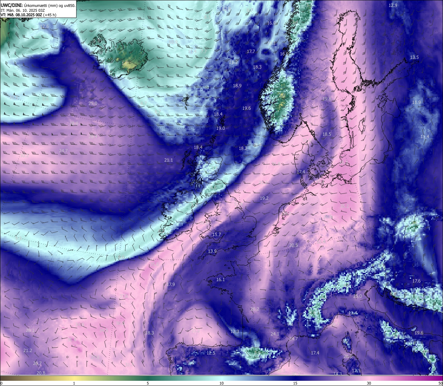This screenshot has height=386, width=443.
Task: Click the 20.5 value label
Action: pos(293,245)
